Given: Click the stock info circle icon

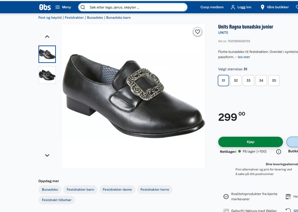Looking at the screenshot, I should 278,152.
